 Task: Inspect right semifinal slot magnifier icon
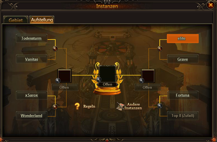pyautogui.click(x=142, y=81)
